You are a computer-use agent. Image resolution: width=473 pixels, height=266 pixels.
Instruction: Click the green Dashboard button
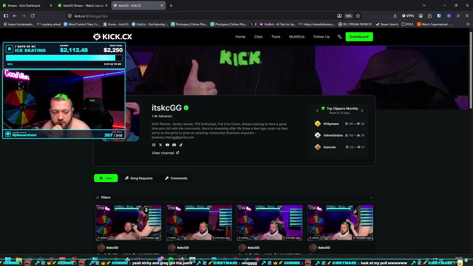(359, 37)
